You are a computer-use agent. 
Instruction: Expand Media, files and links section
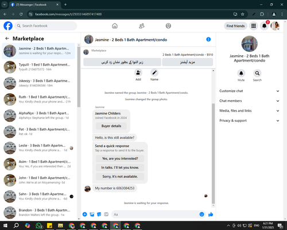coord(249,110)
